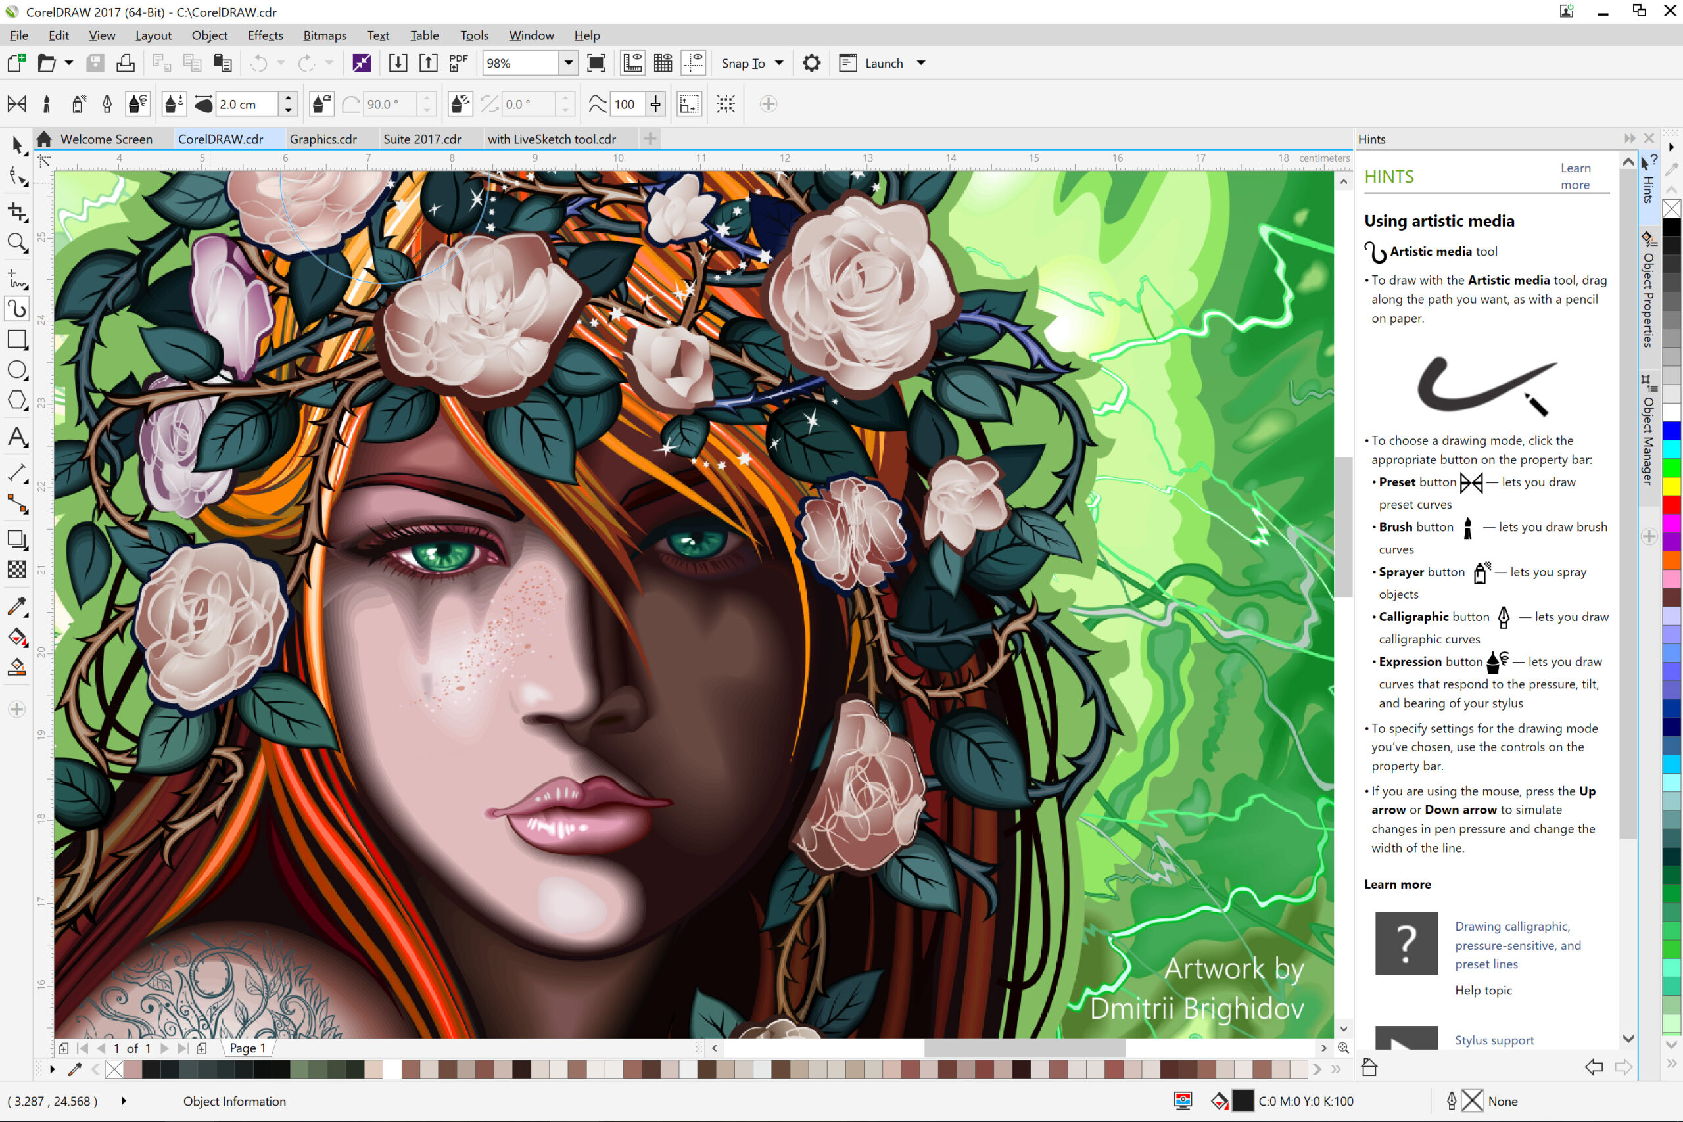Click the Full-screen preview icon
Viewport: 1683px width, 1122px height.
[x=596, y=63]
